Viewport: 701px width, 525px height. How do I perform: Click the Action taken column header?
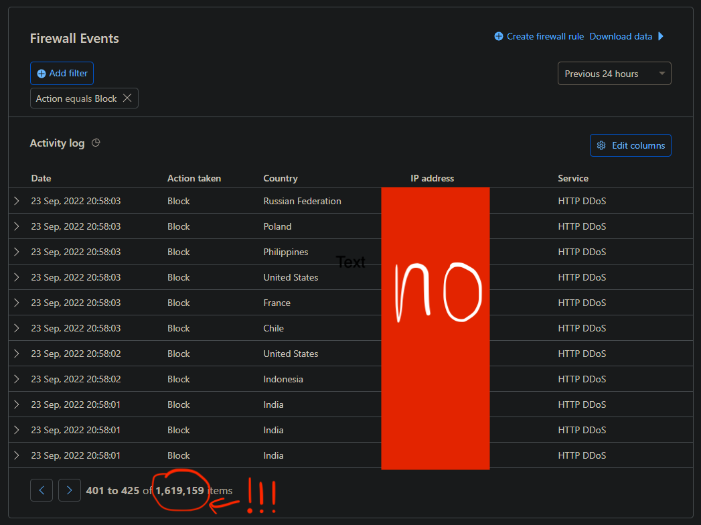[x=194, y=178]
